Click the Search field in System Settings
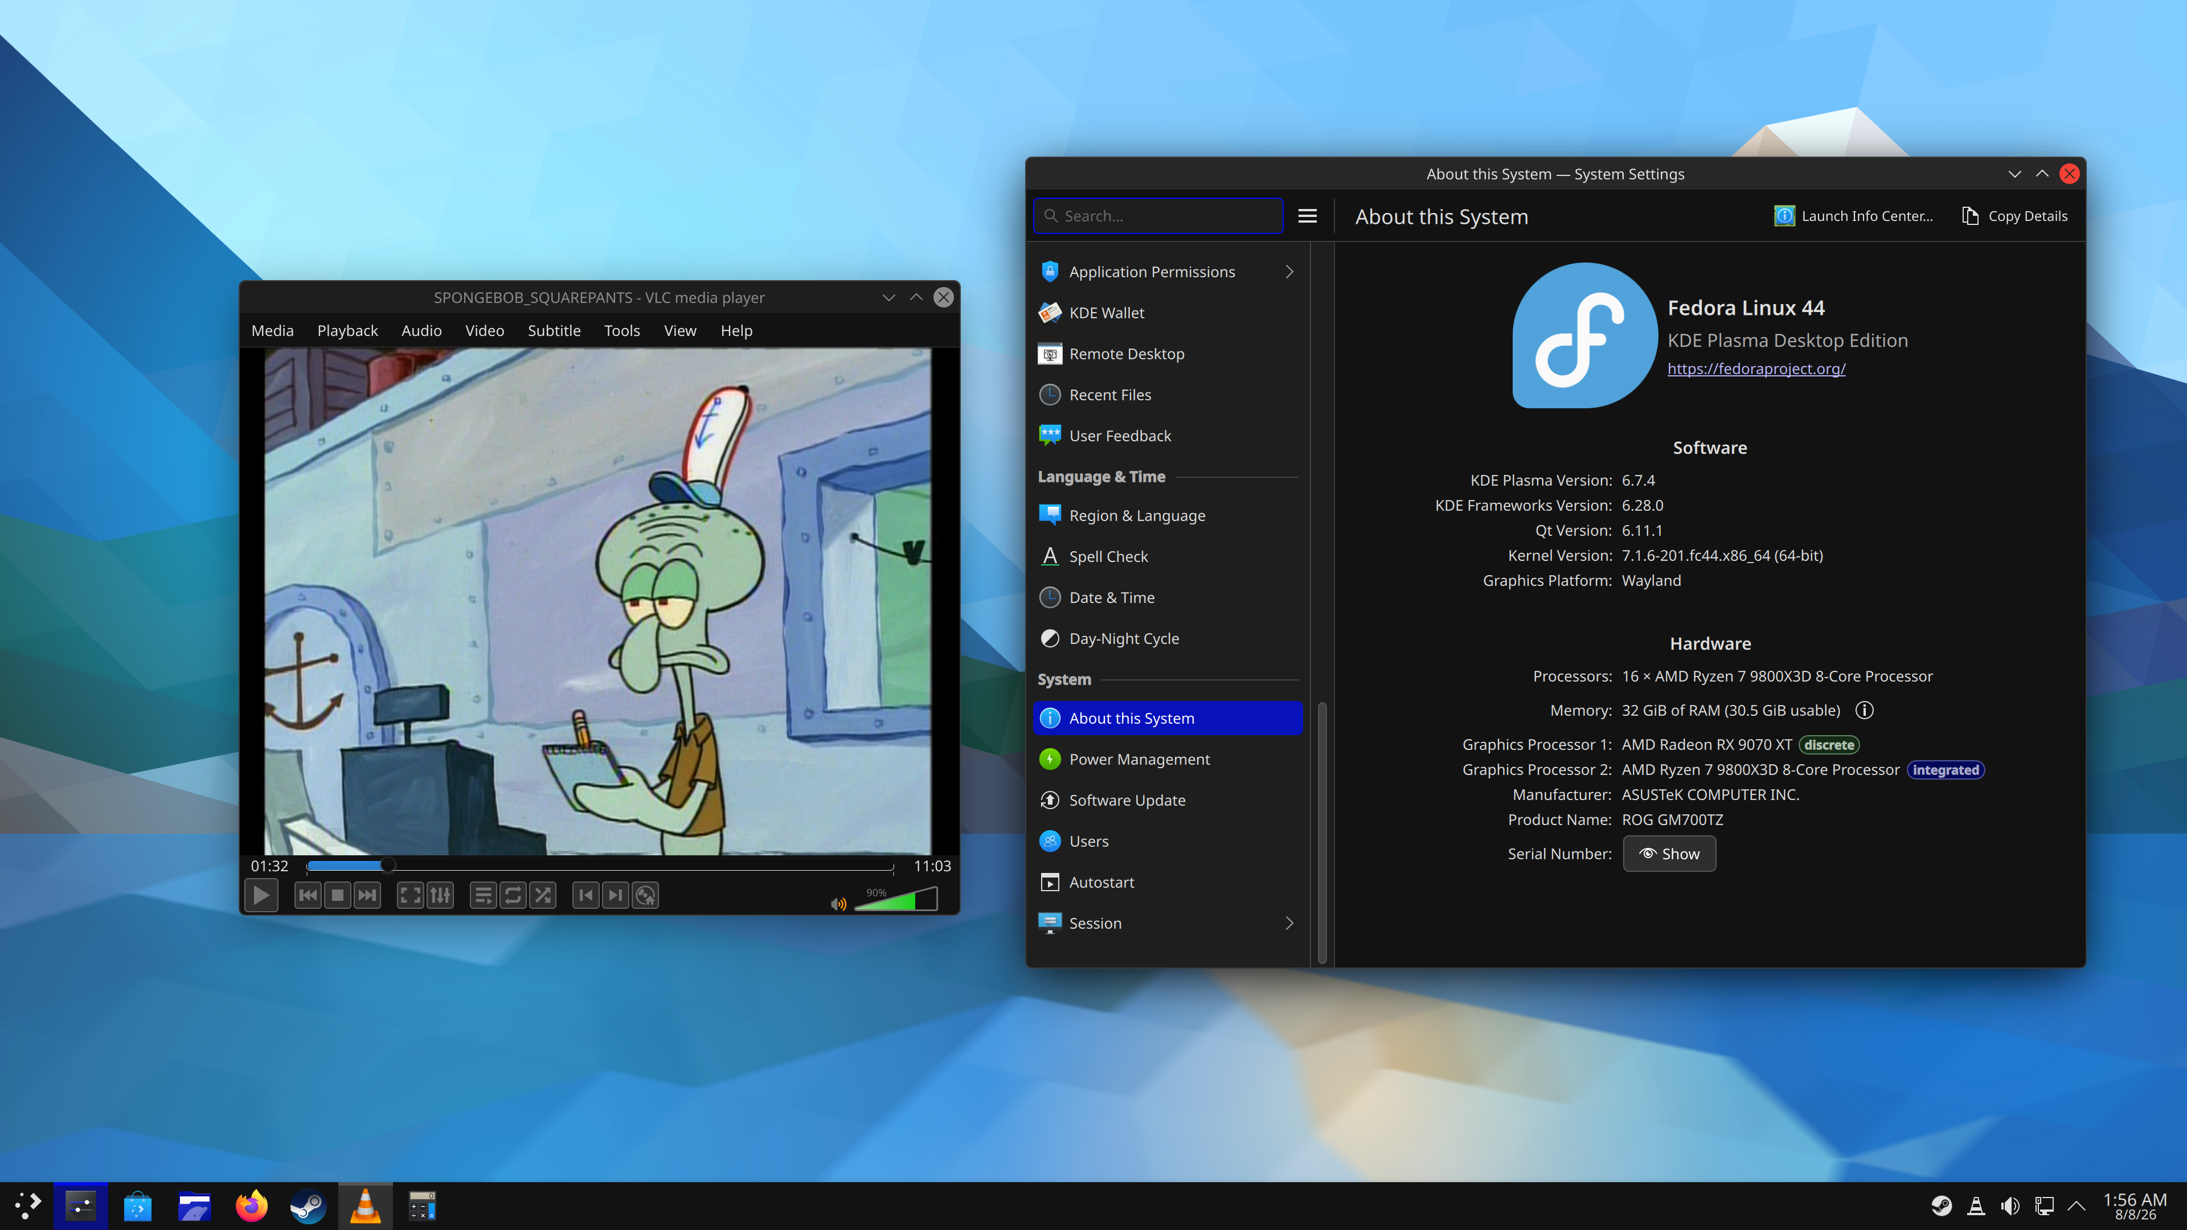 1158,216
